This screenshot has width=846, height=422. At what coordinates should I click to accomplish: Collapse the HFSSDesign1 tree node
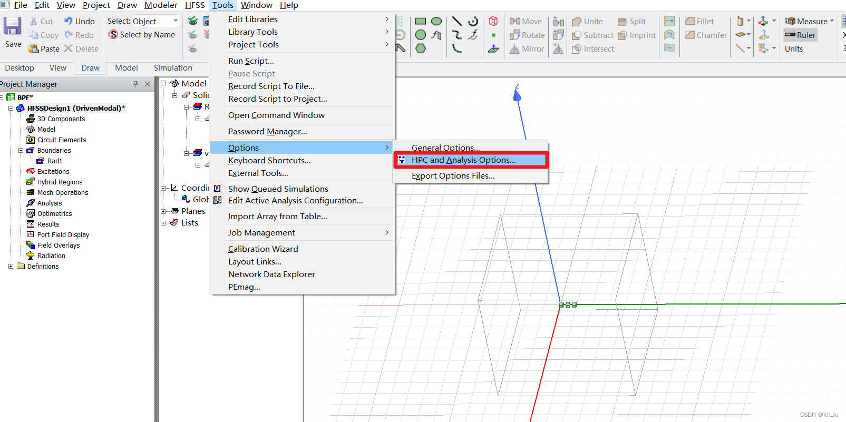click(x=11, y=108)
